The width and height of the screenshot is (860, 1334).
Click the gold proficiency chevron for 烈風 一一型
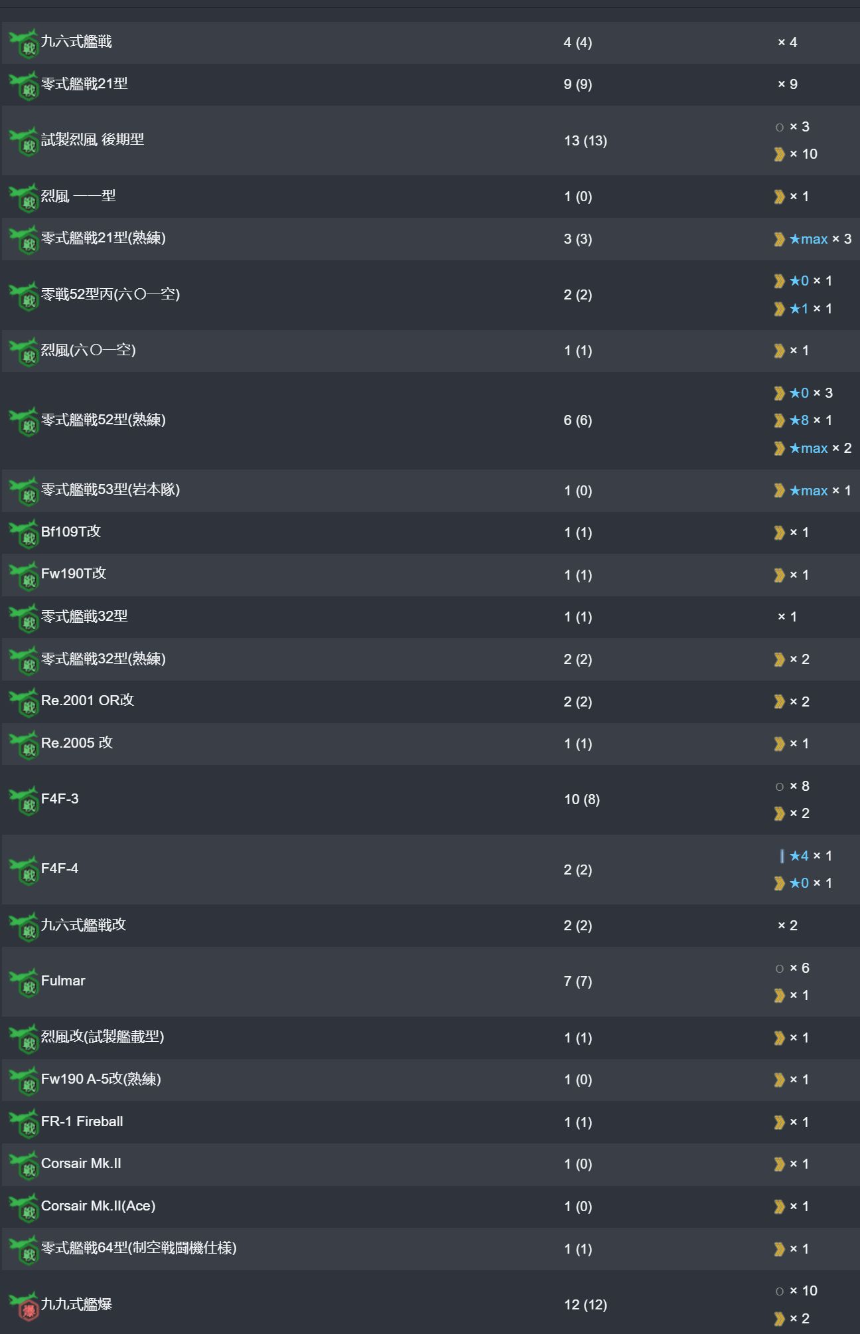click(x=779, y=197)
